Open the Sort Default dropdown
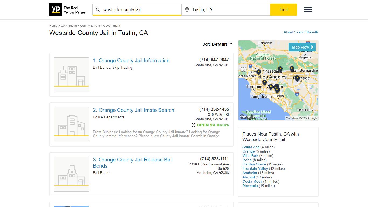The width and height of the screenshot is (368, 207). pyautogui.click(x=217, y=44)
